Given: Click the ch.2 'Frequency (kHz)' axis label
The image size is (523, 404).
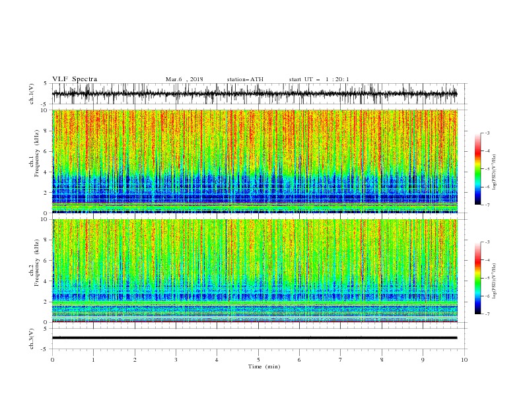Looking at the screenshot, I should point(37,263).
